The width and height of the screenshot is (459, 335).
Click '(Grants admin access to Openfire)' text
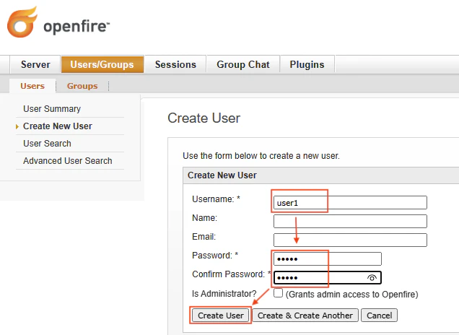click(352, 295)
